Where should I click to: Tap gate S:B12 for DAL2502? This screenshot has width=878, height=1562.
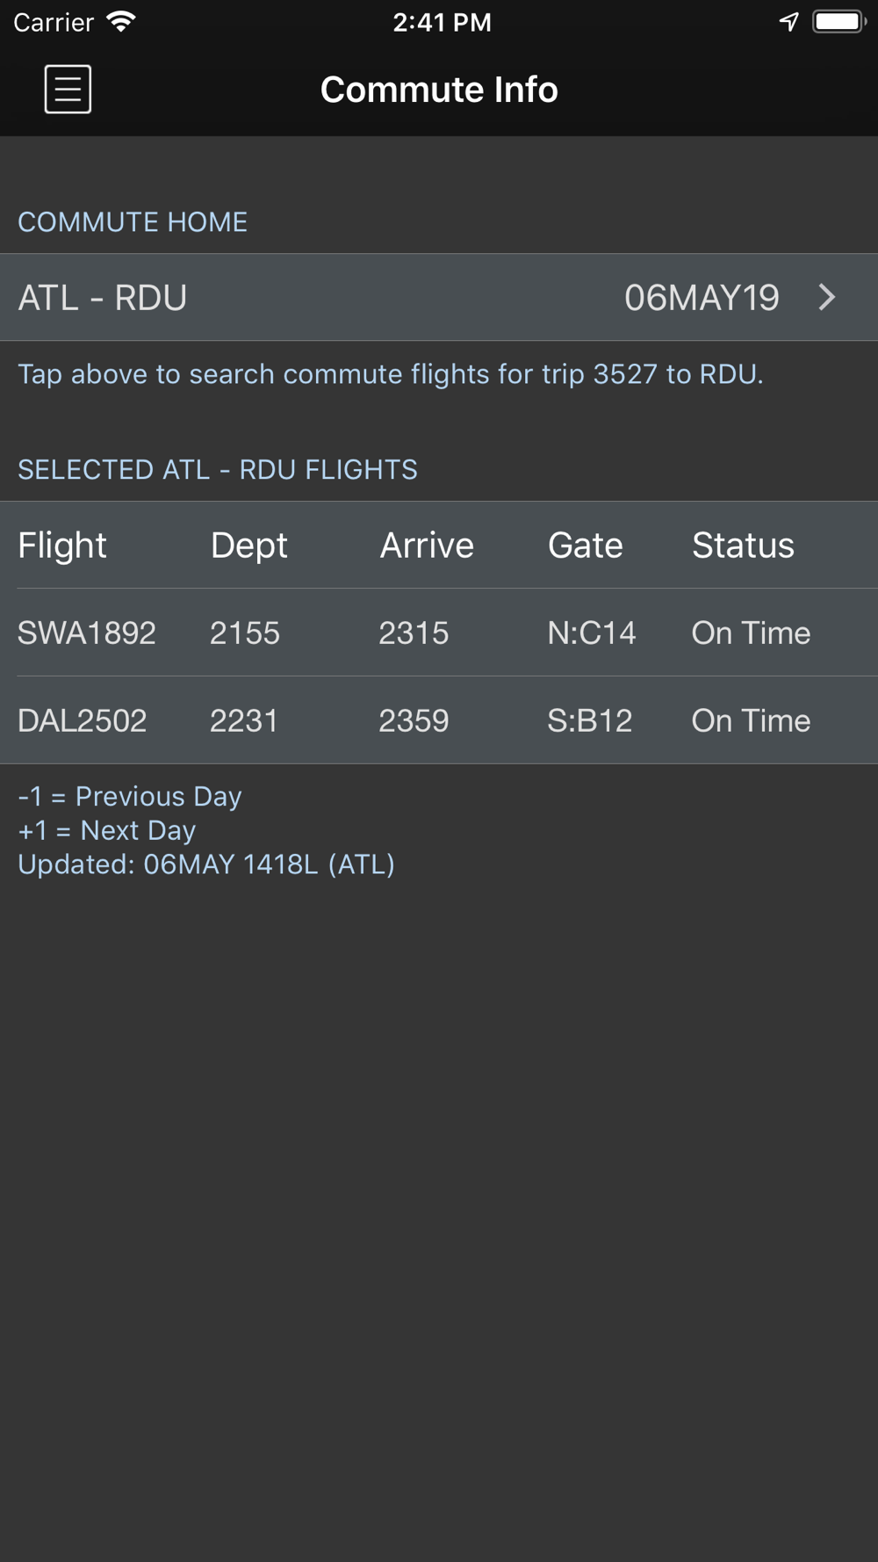click(x=590, y=720)
